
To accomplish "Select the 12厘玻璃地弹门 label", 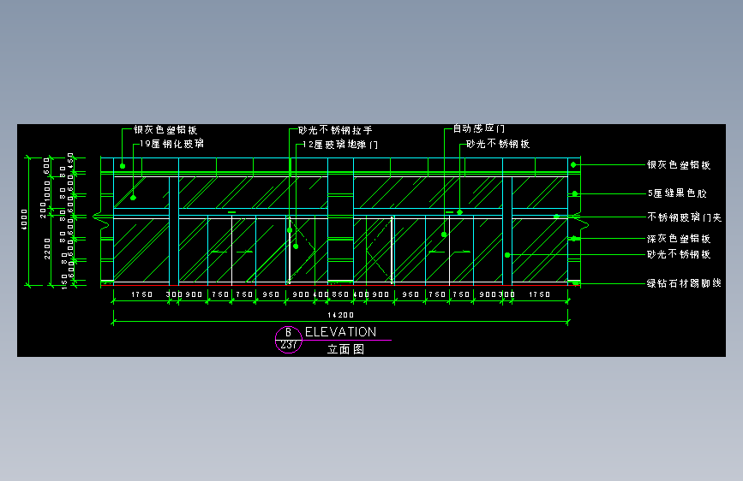I will [340, 145].
